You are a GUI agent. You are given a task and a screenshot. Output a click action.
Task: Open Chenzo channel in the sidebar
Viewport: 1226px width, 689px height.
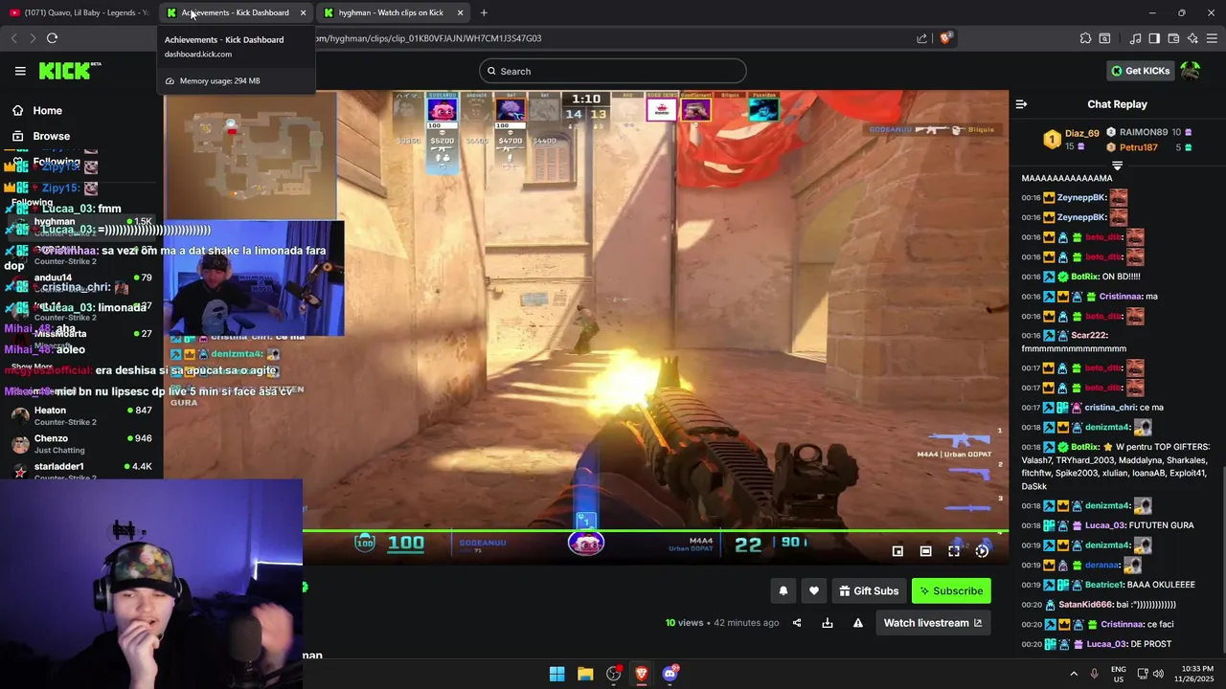[x=81, y=444]
